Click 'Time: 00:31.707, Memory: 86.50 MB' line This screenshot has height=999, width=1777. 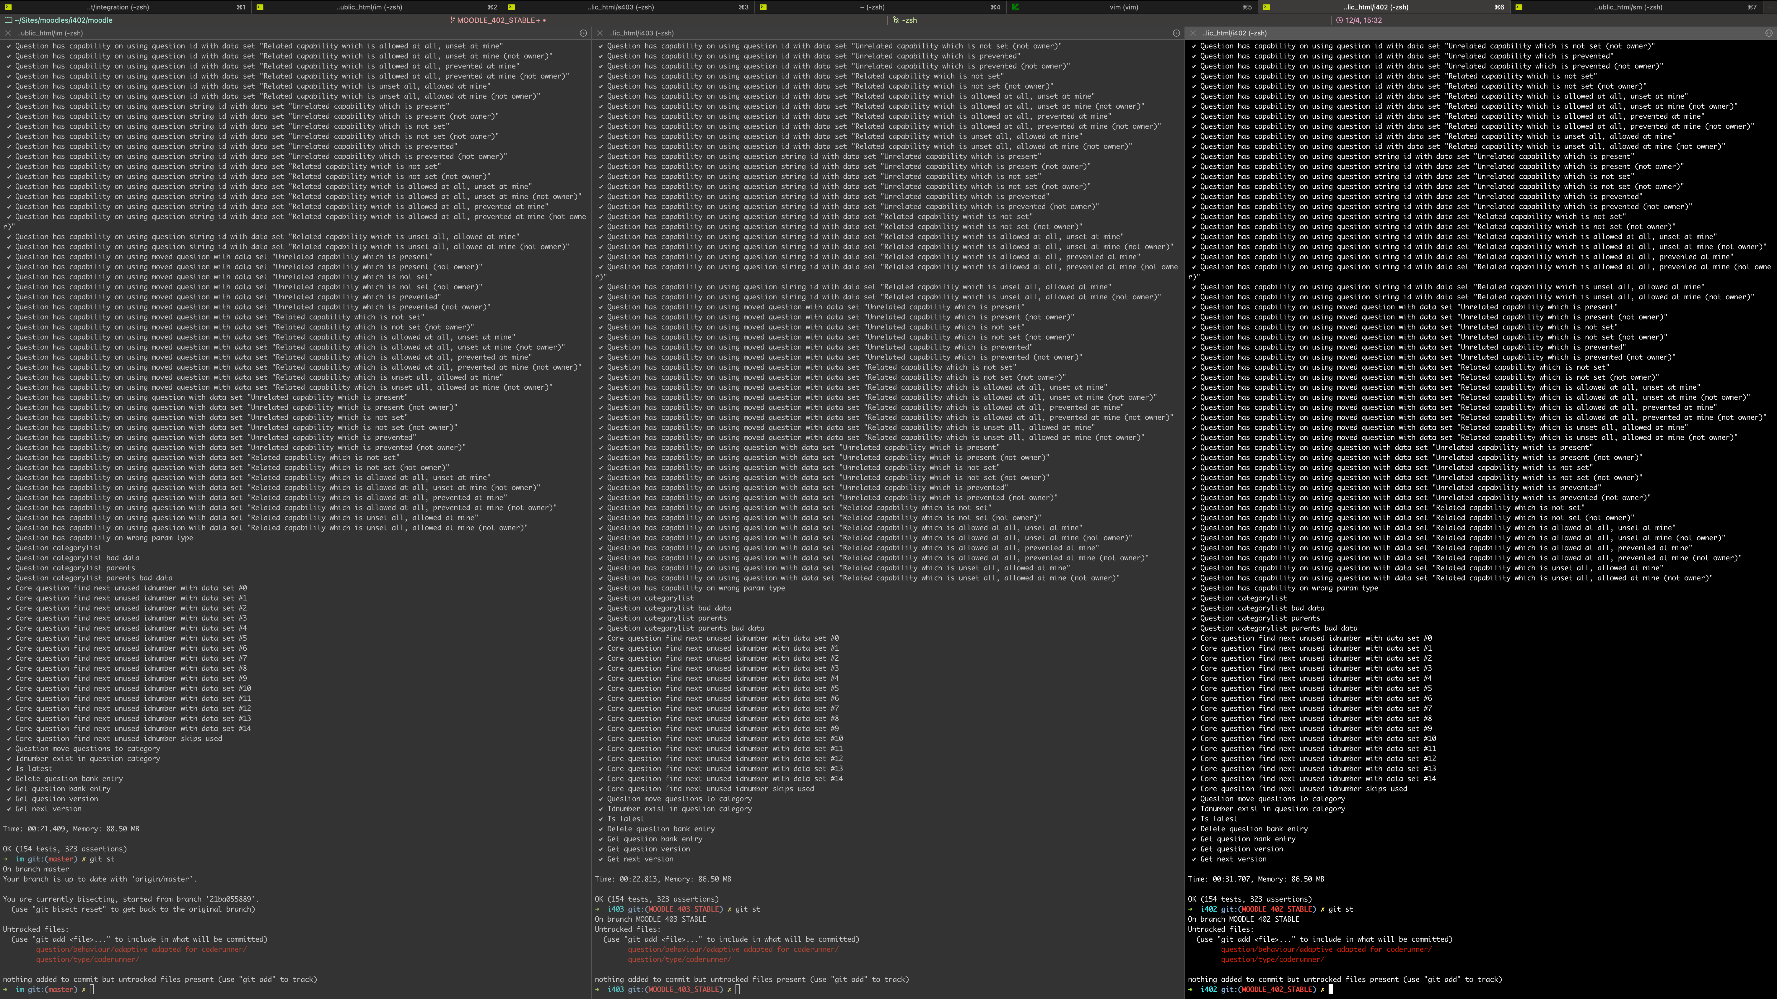point(1256,879)
